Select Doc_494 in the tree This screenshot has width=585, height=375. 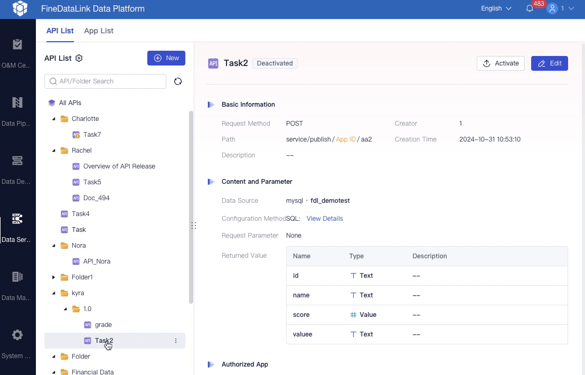96,198
